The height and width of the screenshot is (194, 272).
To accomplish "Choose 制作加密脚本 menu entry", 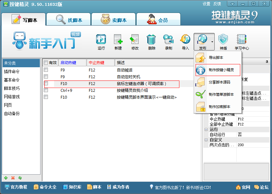I will point(218,107).
